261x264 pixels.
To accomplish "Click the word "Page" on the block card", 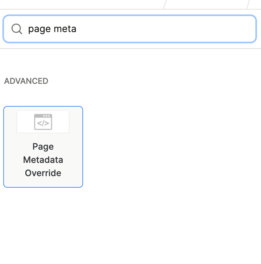I will (x=43, y=146).
